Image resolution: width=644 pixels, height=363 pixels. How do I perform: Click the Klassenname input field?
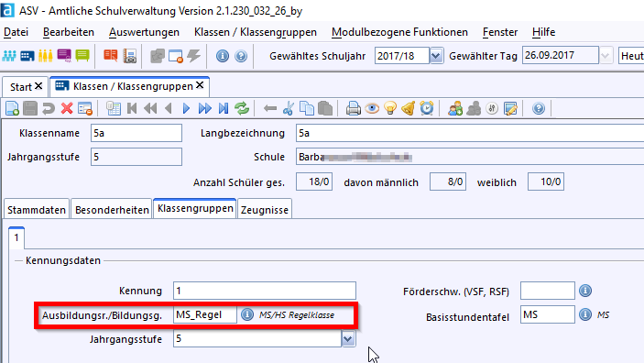pos(136,133)
